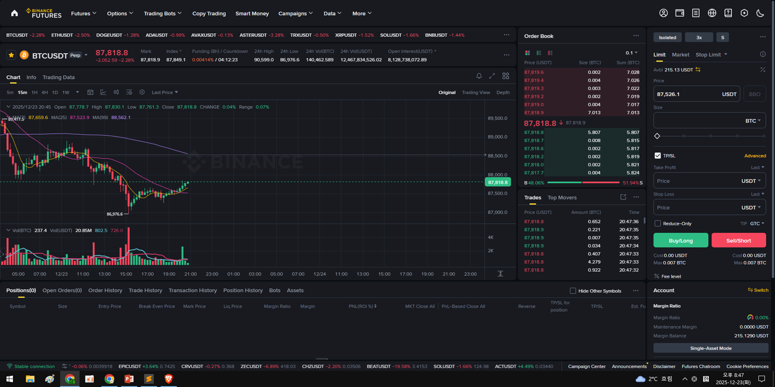
Task: Click order type info icon
Action: point(763,54)
